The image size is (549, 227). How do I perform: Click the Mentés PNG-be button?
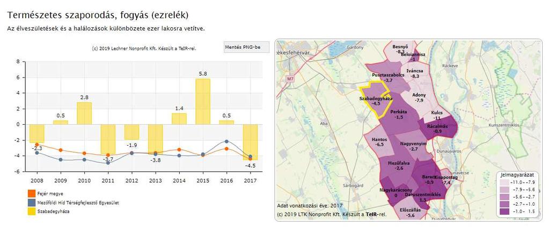pos(246,47)
